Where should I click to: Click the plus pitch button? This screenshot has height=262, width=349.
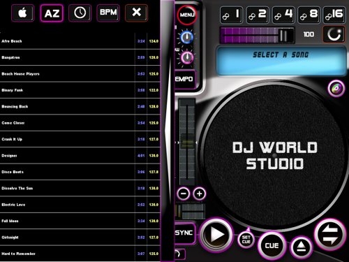coord(200,194)
